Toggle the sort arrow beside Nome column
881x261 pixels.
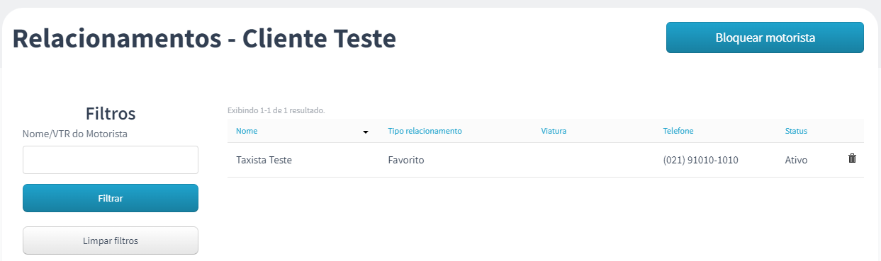(x=366, y=132)
